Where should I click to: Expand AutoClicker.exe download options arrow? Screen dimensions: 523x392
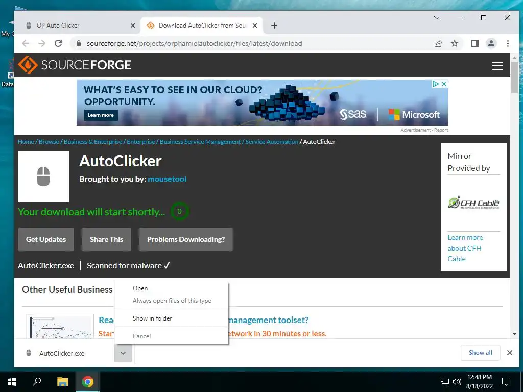123,353
